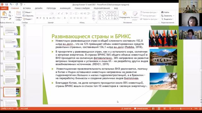
Task: Select the star shape in shapes gallery
Action: pos(115,19)
